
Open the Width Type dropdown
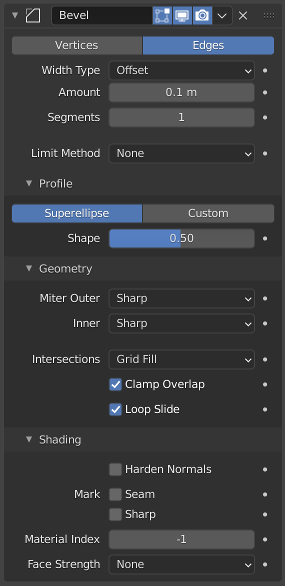tap(181, 70)
